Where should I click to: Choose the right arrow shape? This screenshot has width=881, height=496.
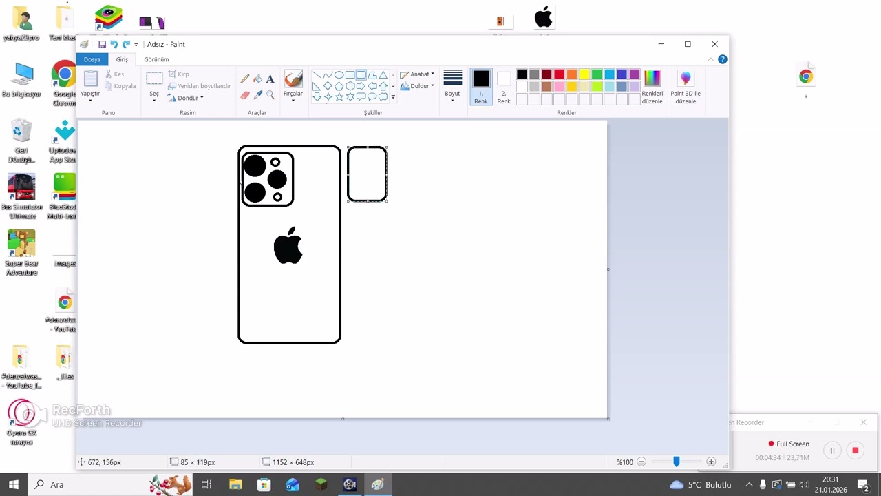point(361,86)
